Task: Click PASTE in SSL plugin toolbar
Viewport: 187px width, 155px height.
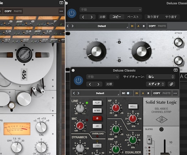Action: [x=166, y=93]
